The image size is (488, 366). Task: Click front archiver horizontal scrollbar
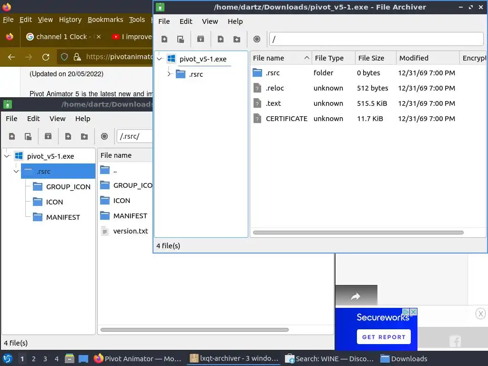[x=358, y=233]
